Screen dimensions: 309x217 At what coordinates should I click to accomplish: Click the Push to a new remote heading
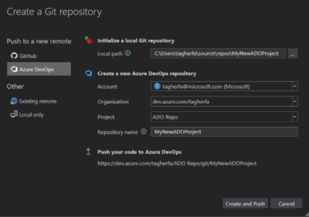coord(39,41)
